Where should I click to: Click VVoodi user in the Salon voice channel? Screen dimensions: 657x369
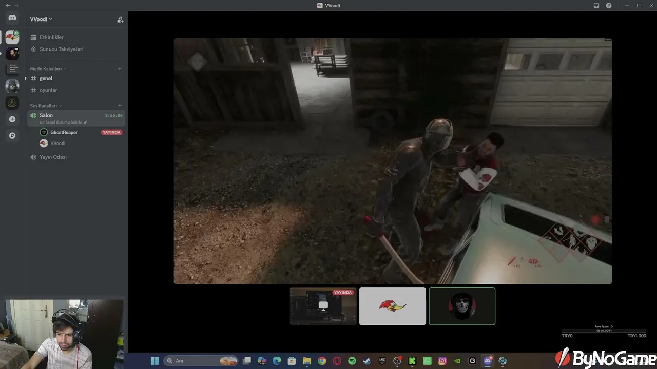click(57, 143)
